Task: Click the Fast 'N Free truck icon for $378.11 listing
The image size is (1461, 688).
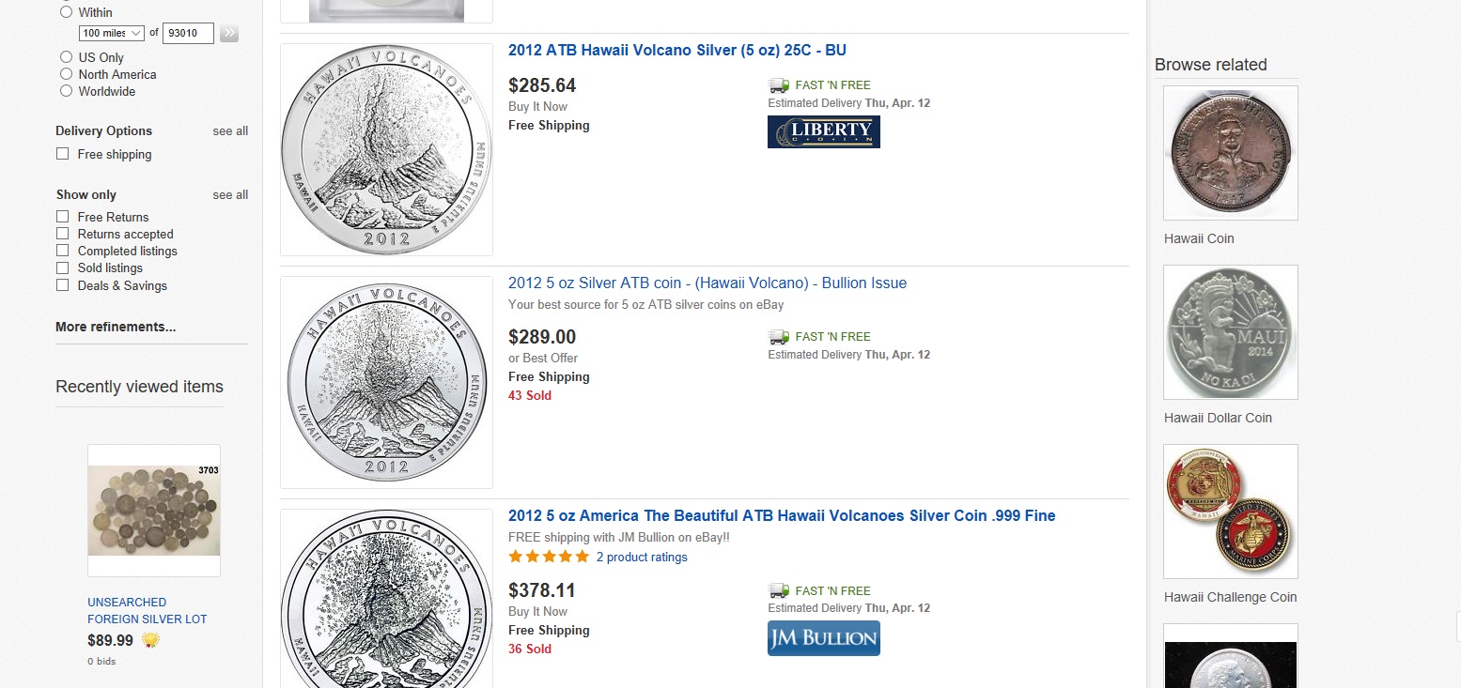Action: click(x=778, y=590)
